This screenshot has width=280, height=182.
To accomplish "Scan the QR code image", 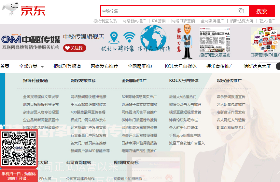I will pos(19,148).
